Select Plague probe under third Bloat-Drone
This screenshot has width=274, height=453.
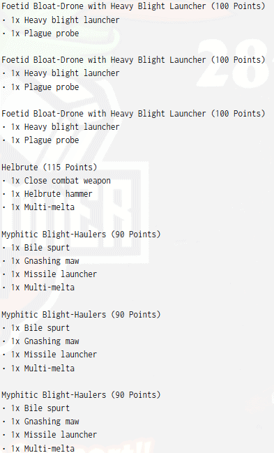[40, 140]
